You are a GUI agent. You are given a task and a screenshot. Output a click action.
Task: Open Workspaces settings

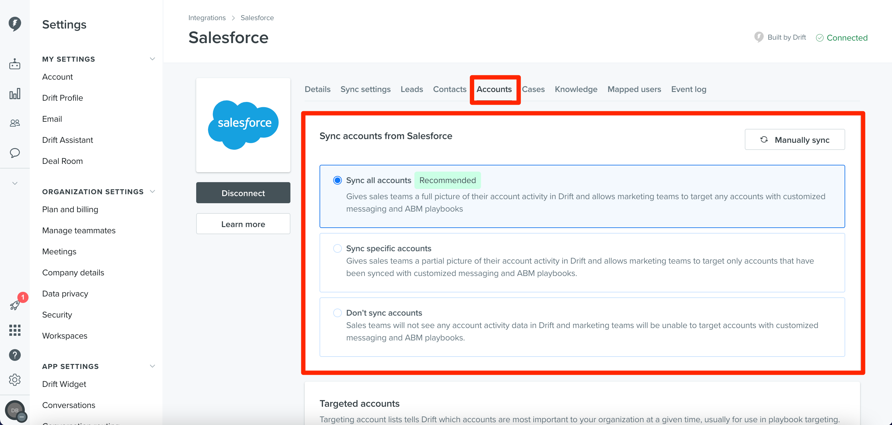pos(65,336)
